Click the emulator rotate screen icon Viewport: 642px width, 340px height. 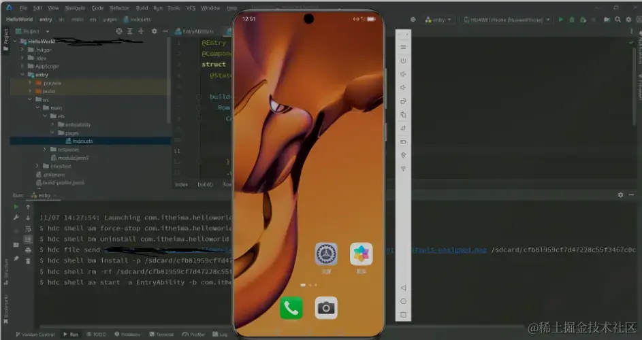[x=403, y=101]
